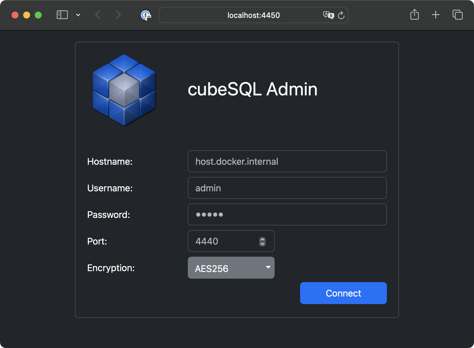Open the 1Password extension icon
This screenshot has height=348, width=474.
[146, 15]
